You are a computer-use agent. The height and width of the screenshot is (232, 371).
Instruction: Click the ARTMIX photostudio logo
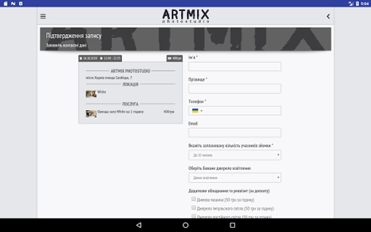tap(185, 16)
